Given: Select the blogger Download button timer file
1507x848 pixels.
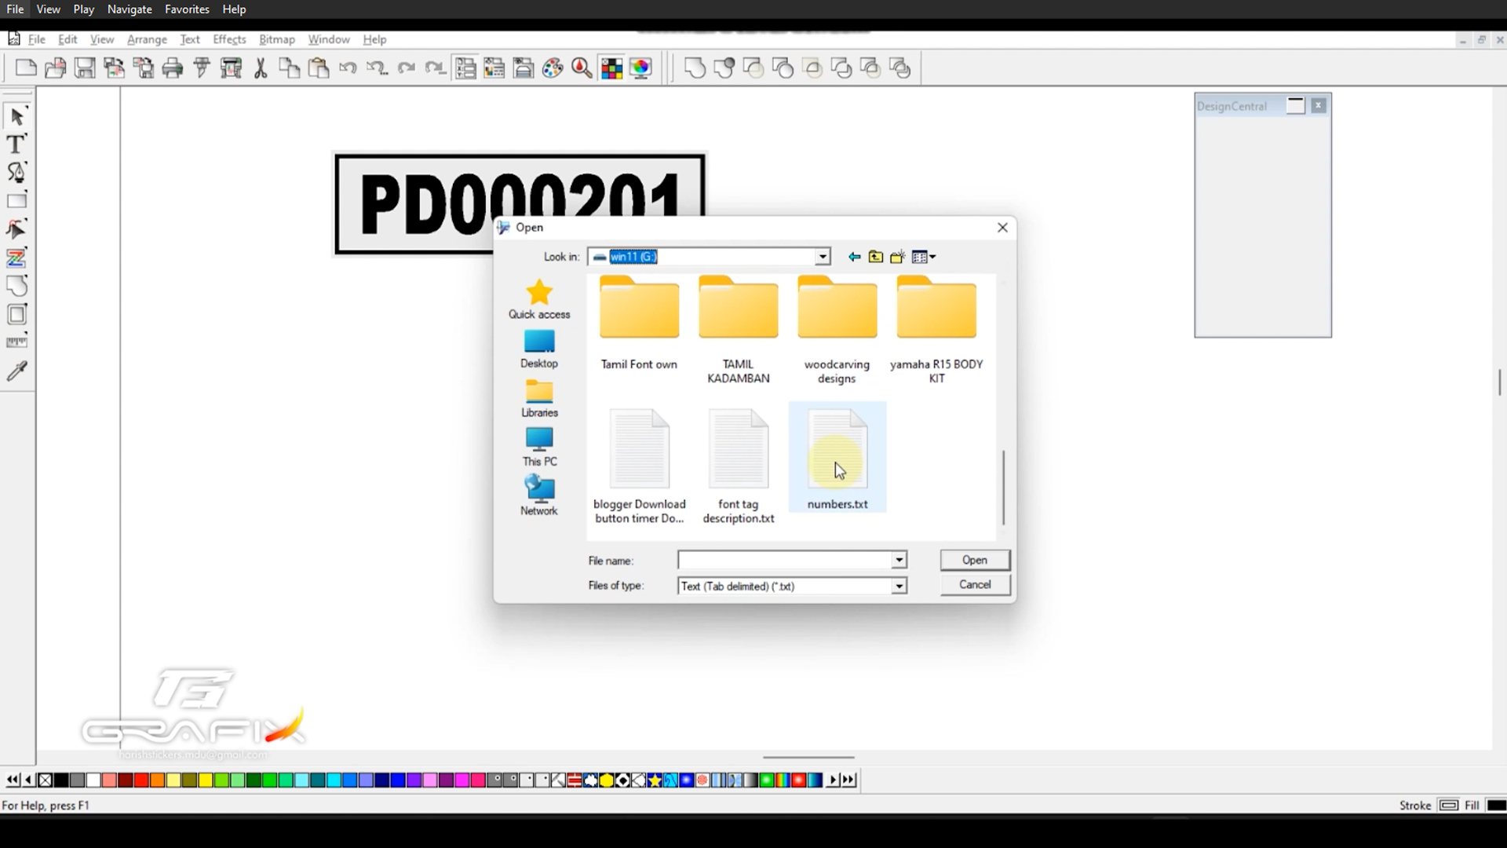Looking at the screenshot, I should pyautogui.click(x=640, y=466).
